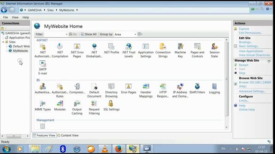The image size is (275, 154).
Task: Open .NET Trust Levels feature
Action: tap(128, 50)
